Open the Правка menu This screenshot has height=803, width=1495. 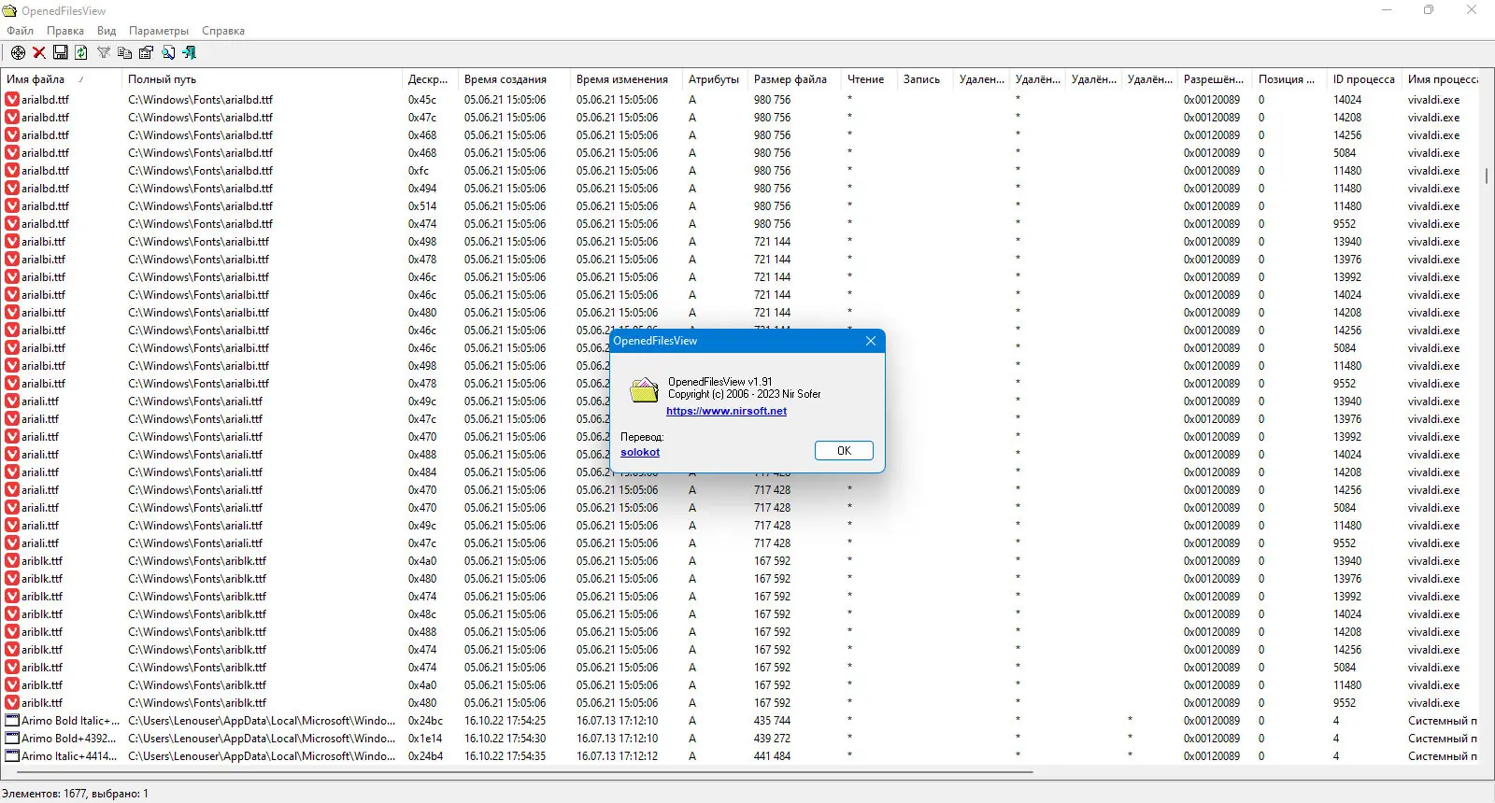pos(65,31)
